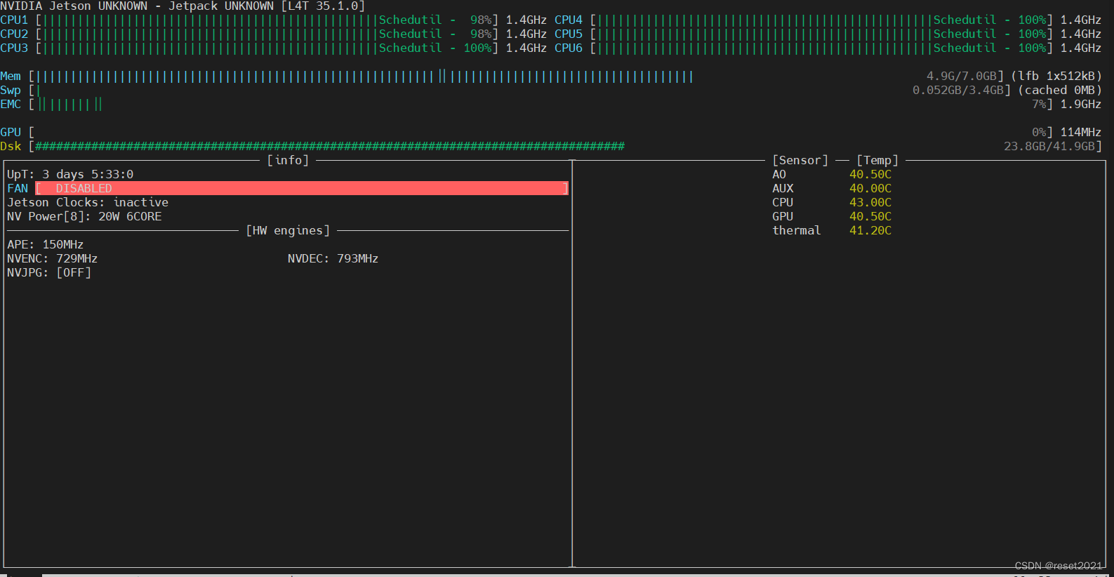Click the Mem usage bar
Viewport: 1114px width, 577px height.
(364, 76)
